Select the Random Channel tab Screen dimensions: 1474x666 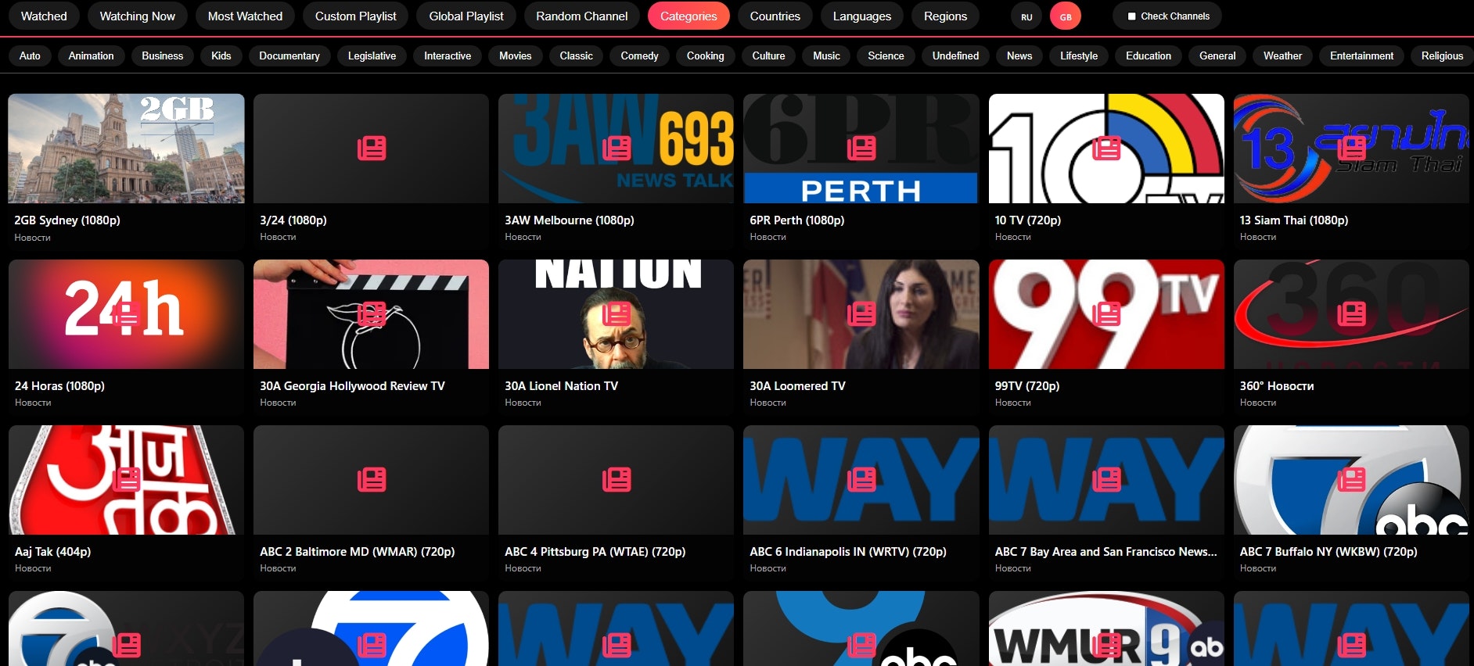[582, 16]
